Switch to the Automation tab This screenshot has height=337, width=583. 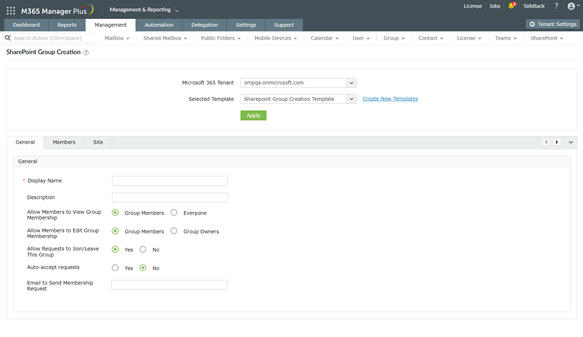(159, 25)
